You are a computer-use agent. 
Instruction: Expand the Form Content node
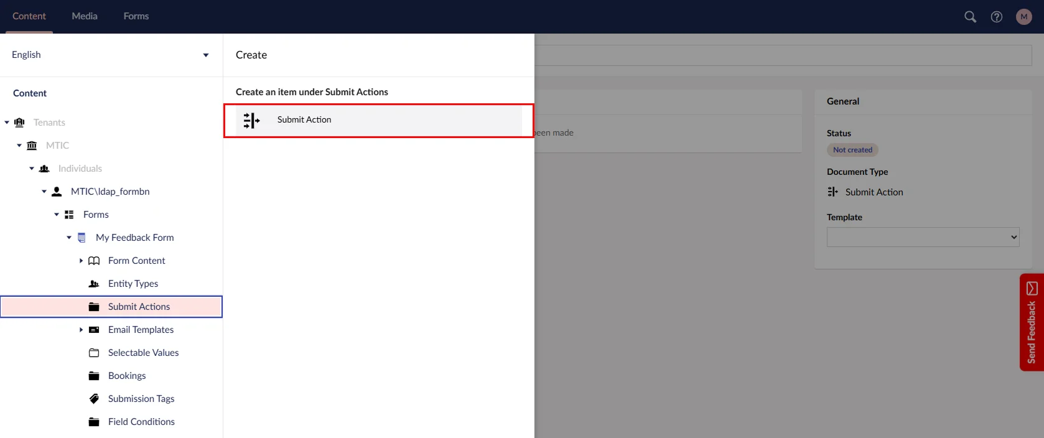(x=81, y=261)
